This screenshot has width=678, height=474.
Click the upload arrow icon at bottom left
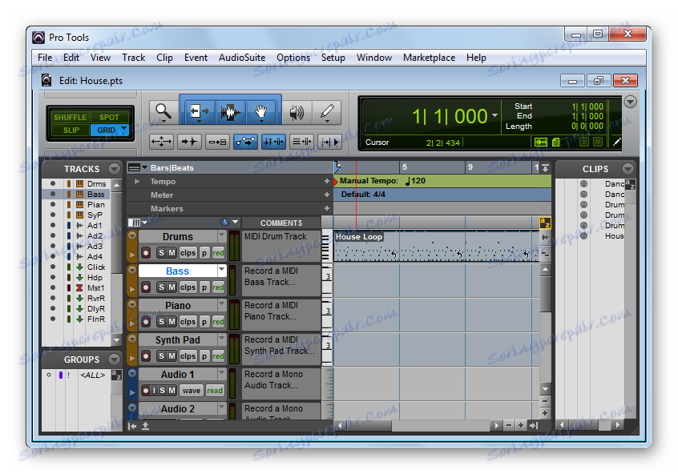click(x=145, y=426)
